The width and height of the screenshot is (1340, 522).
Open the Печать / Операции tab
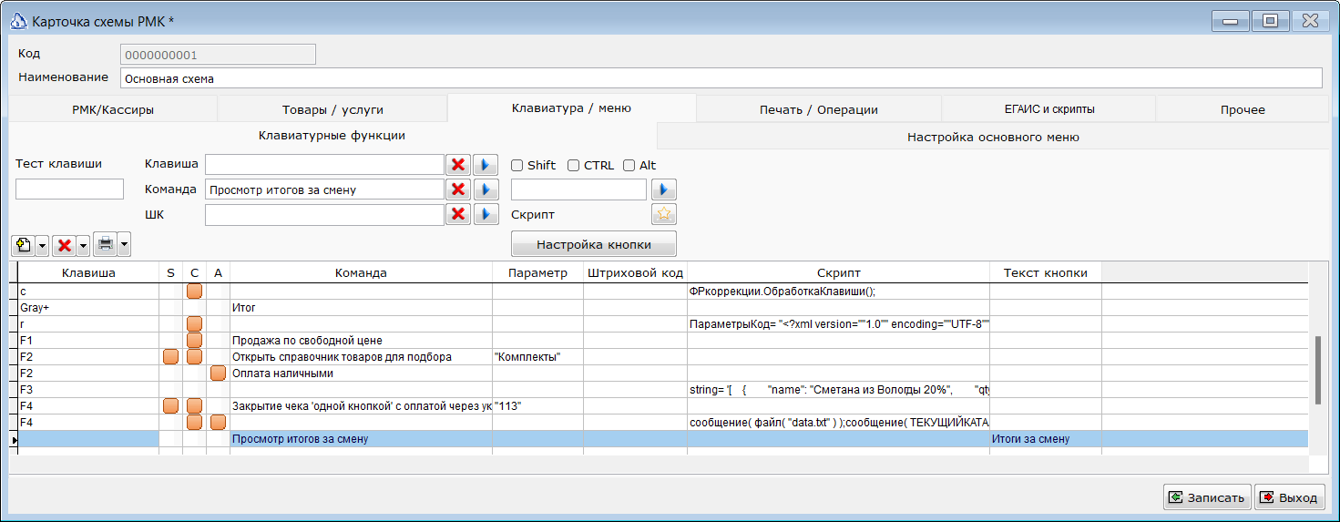(819, 110)
